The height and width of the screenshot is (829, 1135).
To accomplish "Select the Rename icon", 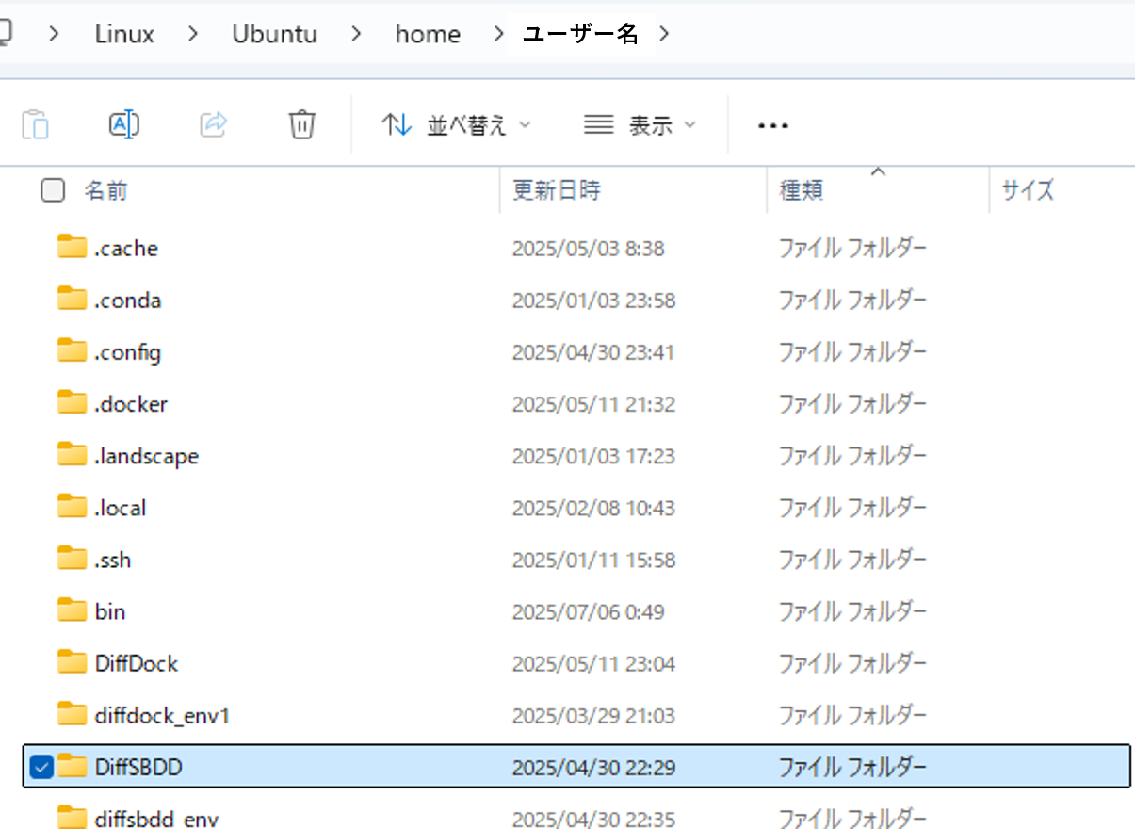I will pyautogui.click(x=124, y=123).
